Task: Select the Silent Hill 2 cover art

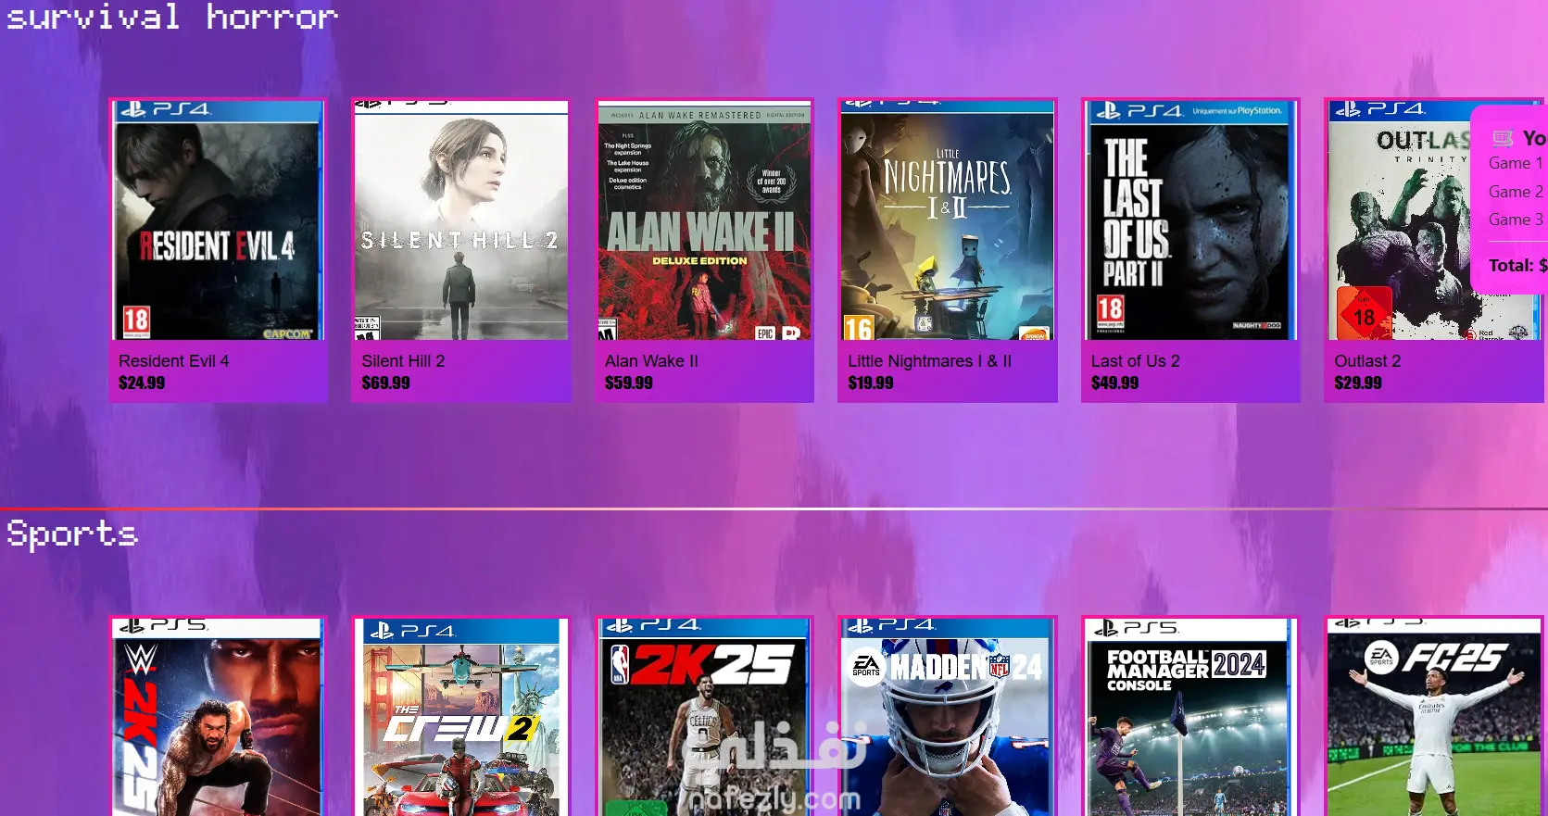Action: pyautogui.click(x=461, y=220)
